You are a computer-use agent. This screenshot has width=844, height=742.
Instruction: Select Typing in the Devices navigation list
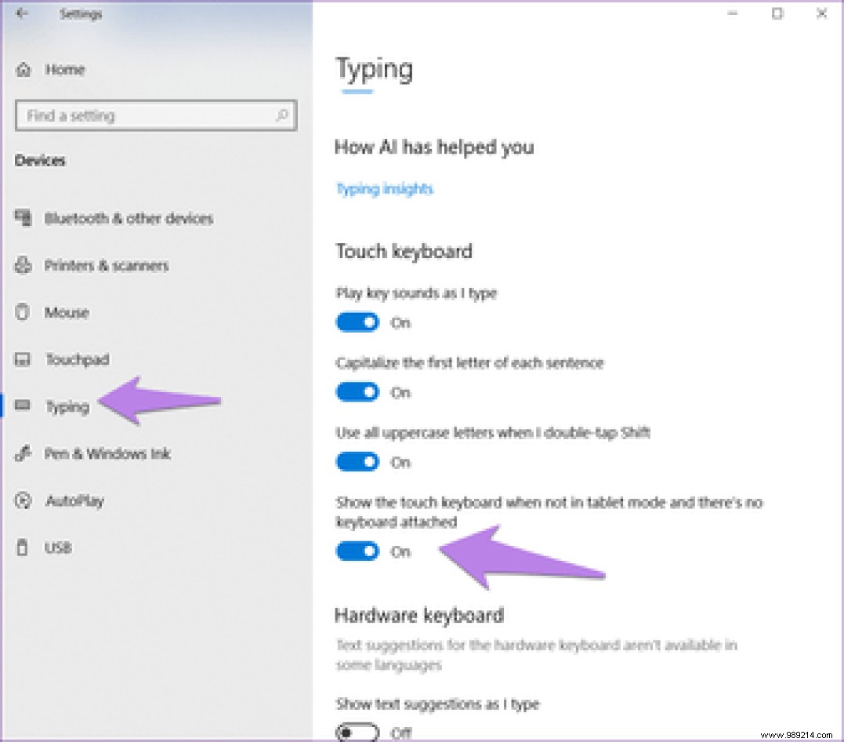pyautogui.click(x=67, y=406)
